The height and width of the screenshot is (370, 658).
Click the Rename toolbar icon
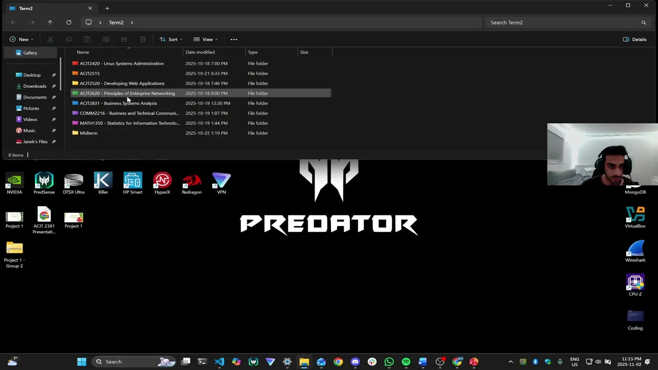coord(106,40)
